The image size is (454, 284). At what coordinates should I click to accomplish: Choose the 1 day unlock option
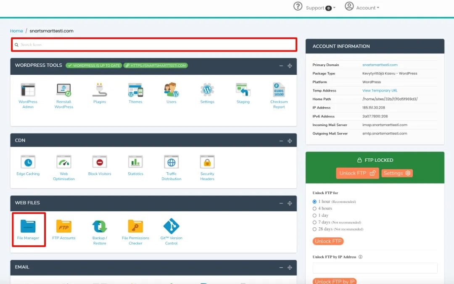[x=314, y=216]
